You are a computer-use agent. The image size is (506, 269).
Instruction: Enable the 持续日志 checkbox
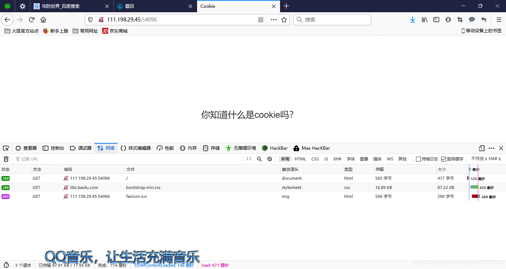click(418, 159)
